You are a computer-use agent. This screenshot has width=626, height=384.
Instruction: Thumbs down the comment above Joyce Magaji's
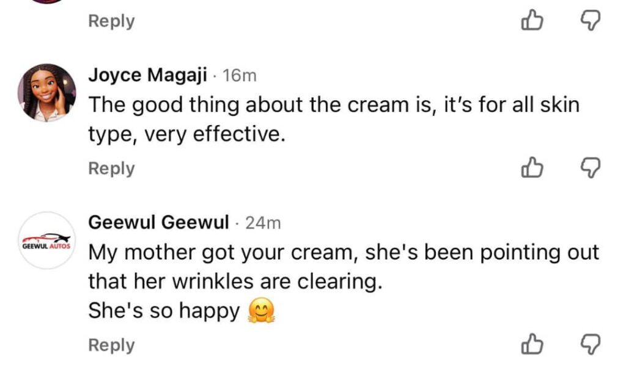591,20
